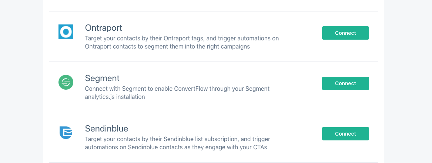Click the 'automations on Sendinblue contacts' line
The height and width of the screenshot is (163, 432).
[176, 147]
